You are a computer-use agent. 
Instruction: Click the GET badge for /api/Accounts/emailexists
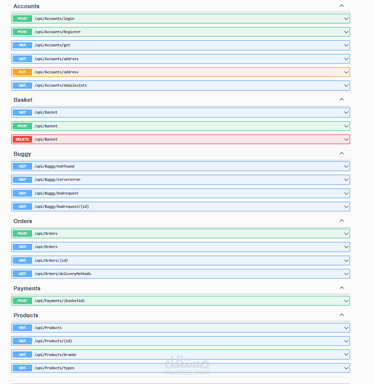click(x=22, y=85)
